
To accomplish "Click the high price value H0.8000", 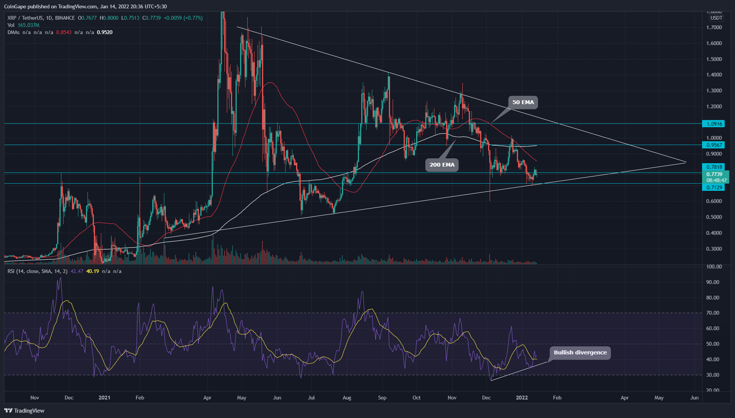I will (109, 18).
